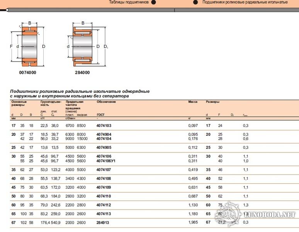Screen dimensions: 299x232
Task: Click the 'ГОСТ' subheader
Action: coord(101,115)
